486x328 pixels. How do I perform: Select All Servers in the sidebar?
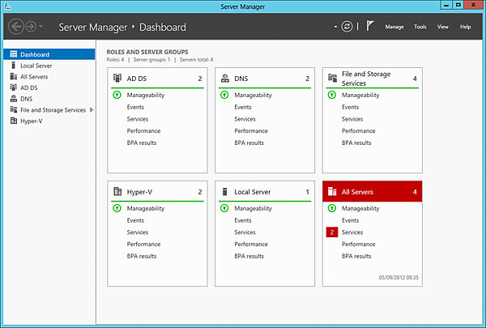[x=49, y=77]
